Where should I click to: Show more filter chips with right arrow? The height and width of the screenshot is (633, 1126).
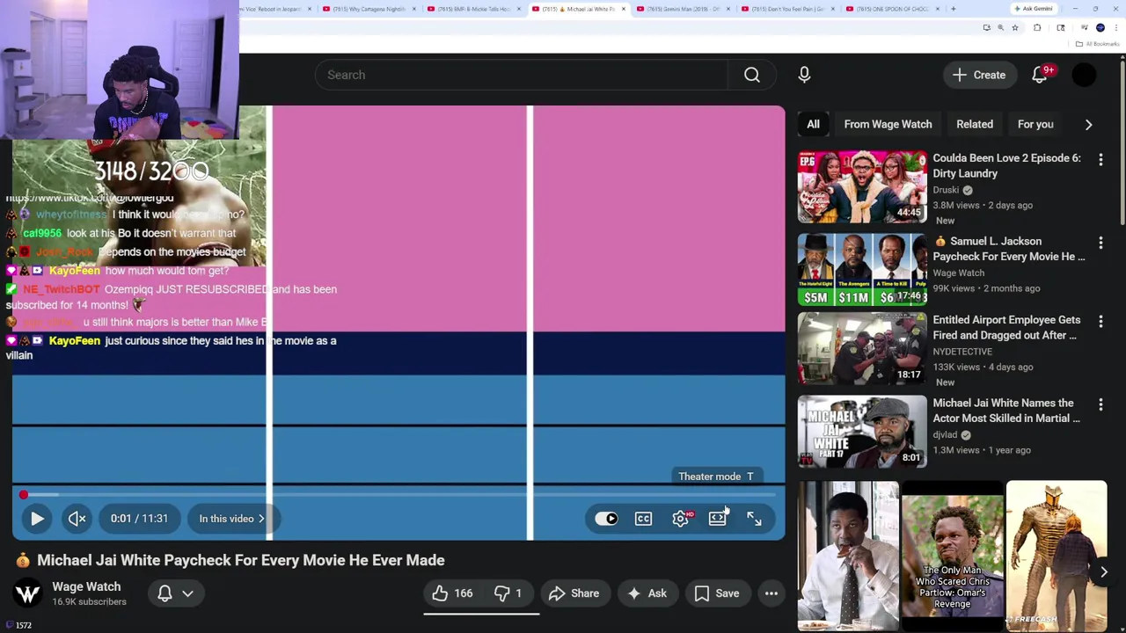click(x=1088, y=125)
